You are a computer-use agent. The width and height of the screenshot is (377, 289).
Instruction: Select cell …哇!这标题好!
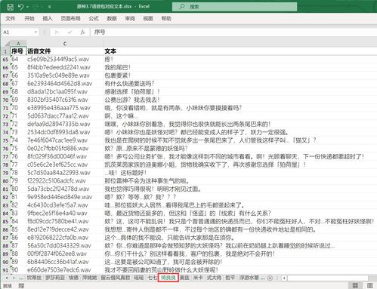[x=240, y=173]
